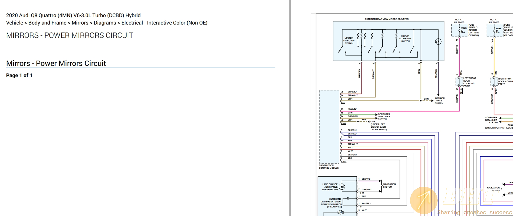Click the capacitor symbol in auto-dimming mirror section
The image size is (513, 216).
tap(348, 198)
